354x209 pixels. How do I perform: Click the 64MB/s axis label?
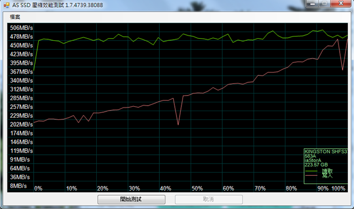20,169
